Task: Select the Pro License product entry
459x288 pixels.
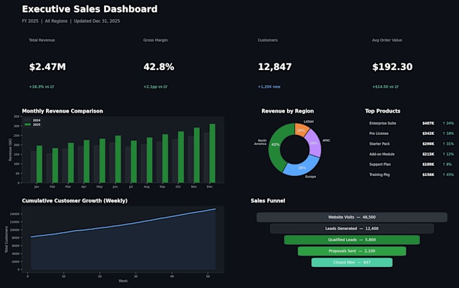Action: tap(411, 134)
